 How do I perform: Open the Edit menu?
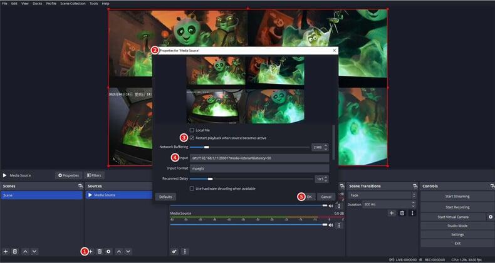tap(14, 4)
